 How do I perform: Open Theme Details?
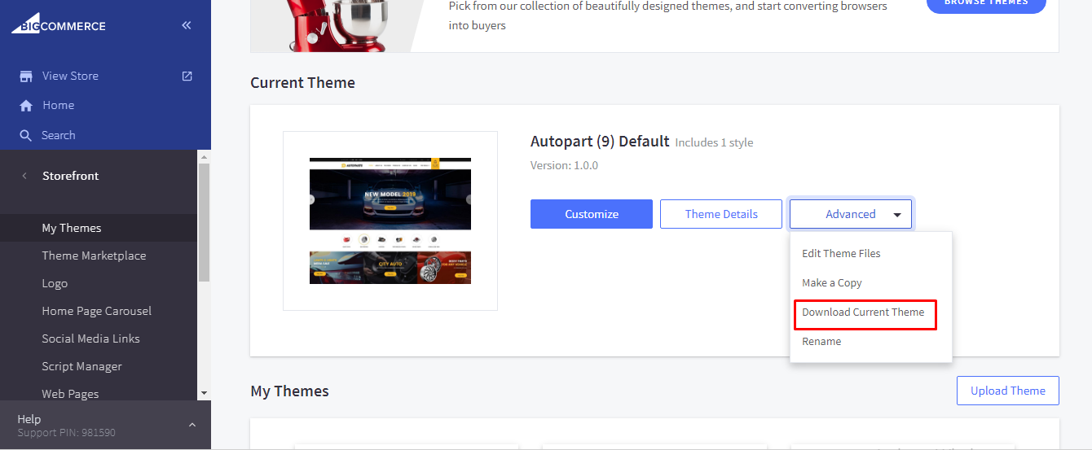click(720, 214)
